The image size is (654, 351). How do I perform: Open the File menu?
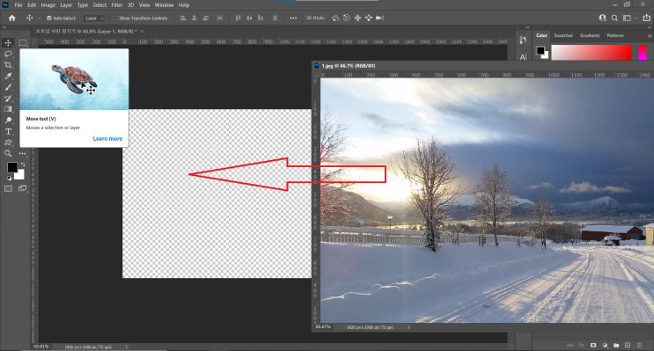pyautogui.click(x=18, y=5)
